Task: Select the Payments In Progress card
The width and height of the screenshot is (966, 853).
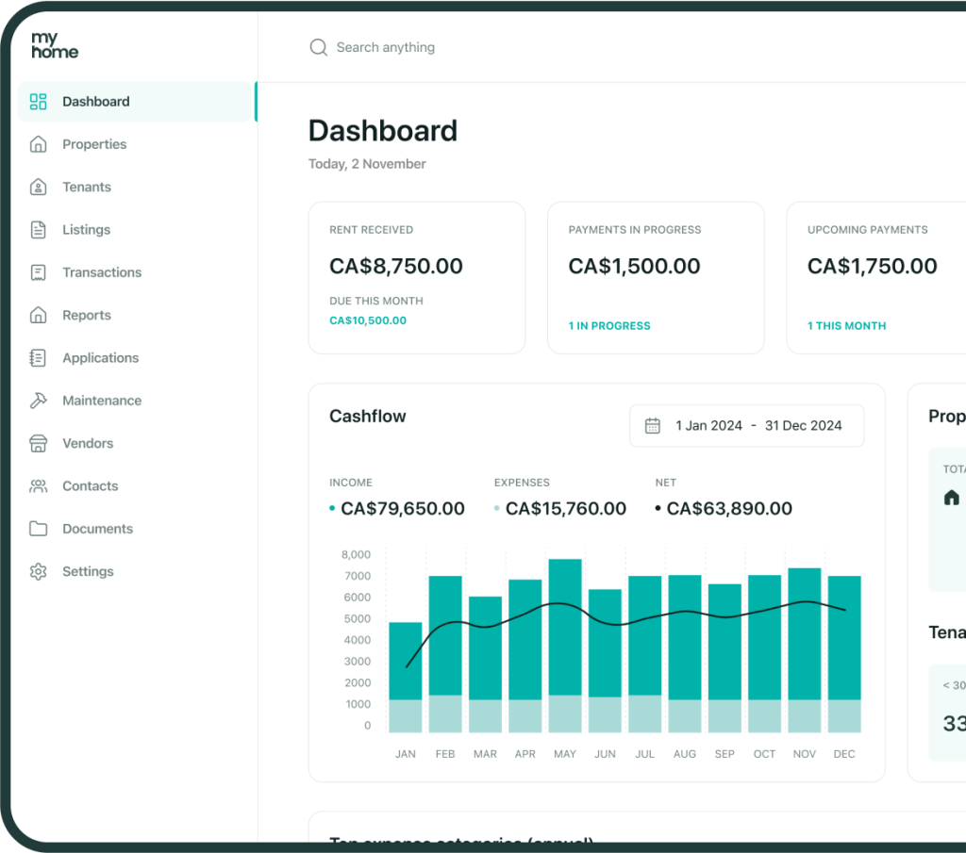Action: 657,278
